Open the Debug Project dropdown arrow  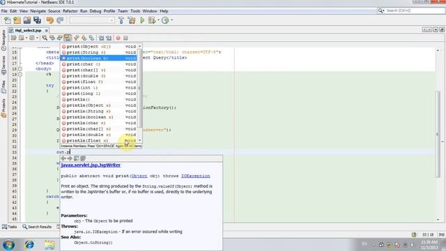click(158, 20)
